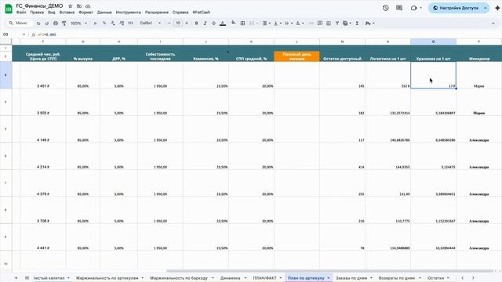Click the Настройки Доступа share button
The width and height of the screenshot is (502, 282).
pyautogui.click(x=456, y=8)
